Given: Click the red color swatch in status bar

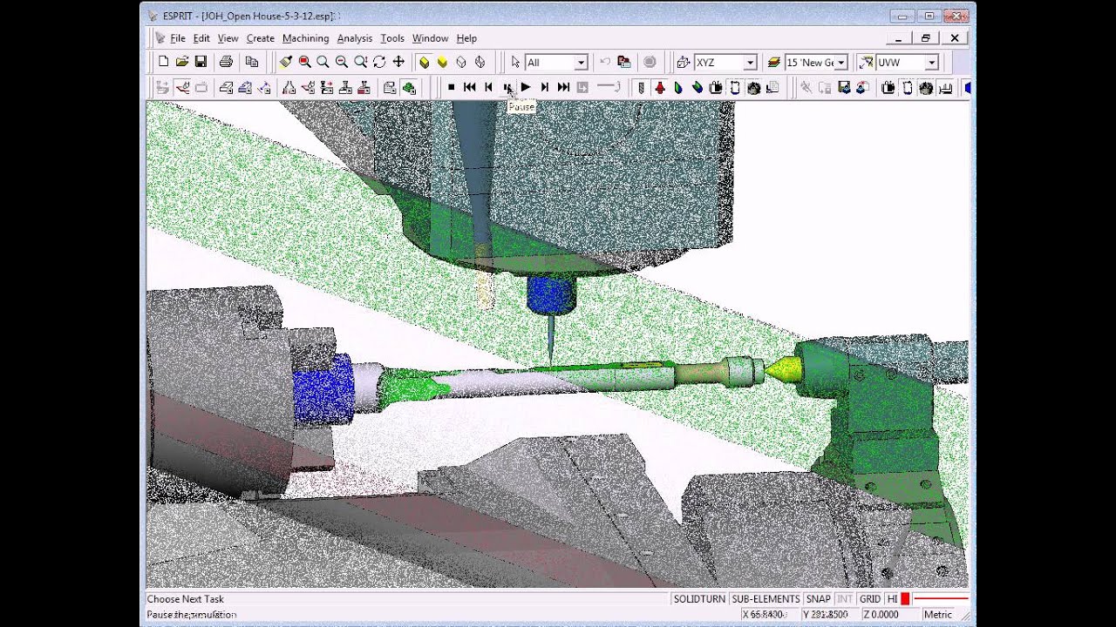Looking at the screenshot, I should 905,599.
